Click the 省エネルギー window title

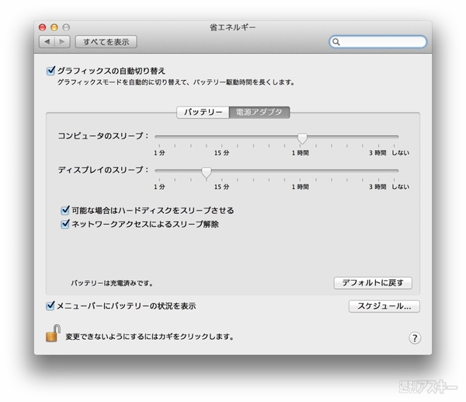[x=233, y=27]
